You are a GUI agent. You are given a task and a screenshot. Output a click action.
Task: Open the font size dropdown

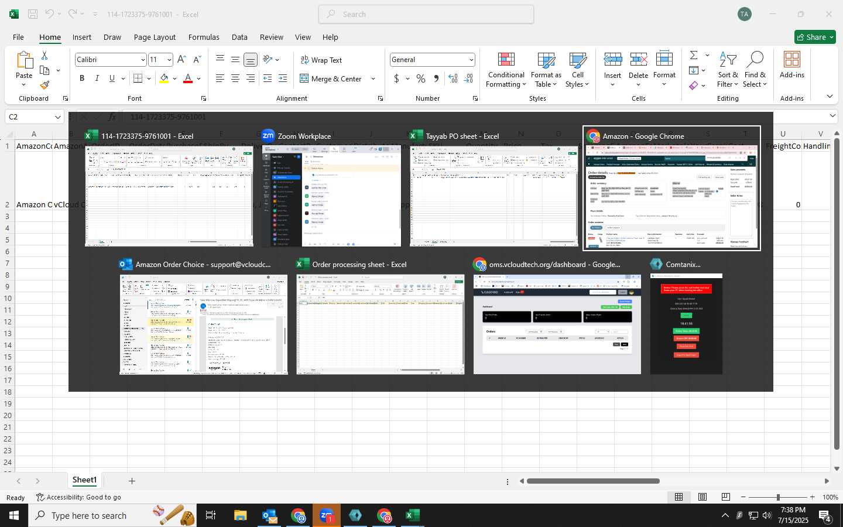click(x=169, y=60)
